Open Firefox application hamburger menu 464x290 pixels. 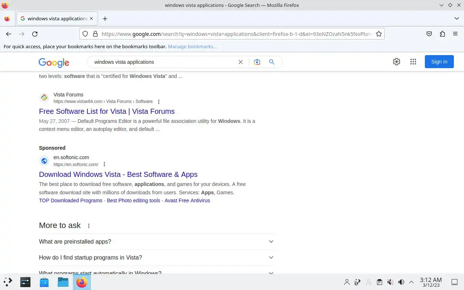click(455, 34)
